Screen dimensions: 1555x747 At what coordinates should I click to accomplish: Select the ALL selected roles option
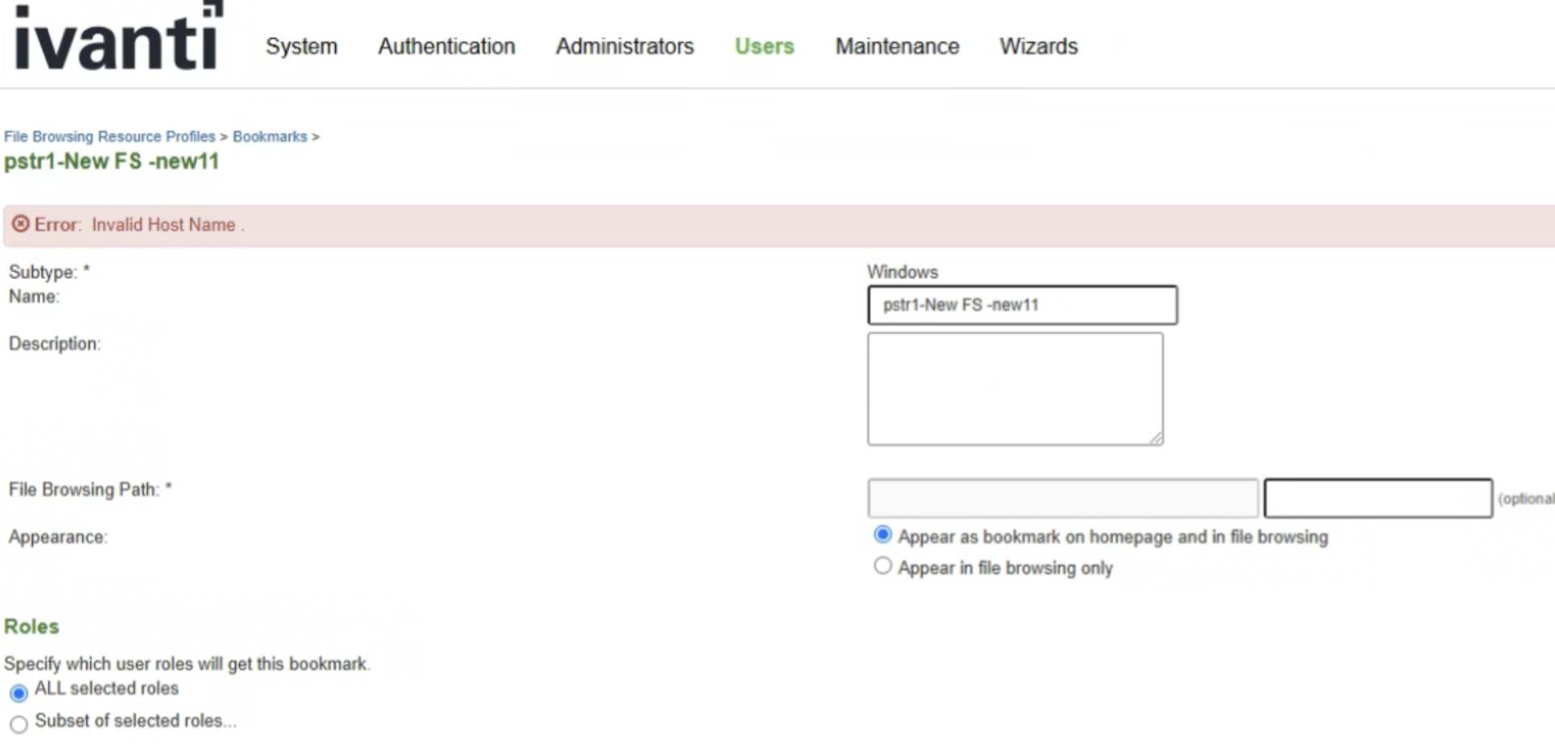click(20, 692)
